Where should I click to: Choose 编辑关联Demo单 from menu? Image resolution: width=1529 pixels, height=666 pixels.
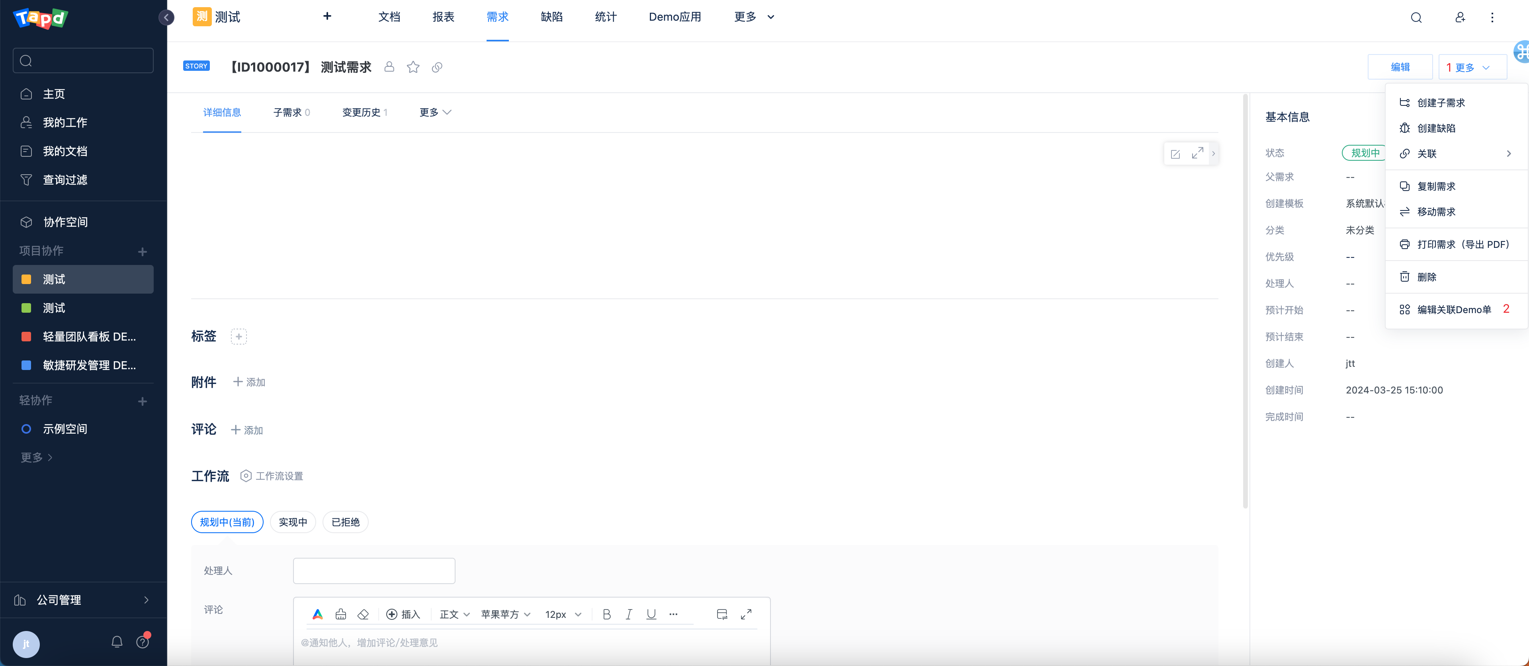(x=1456, y=310)
